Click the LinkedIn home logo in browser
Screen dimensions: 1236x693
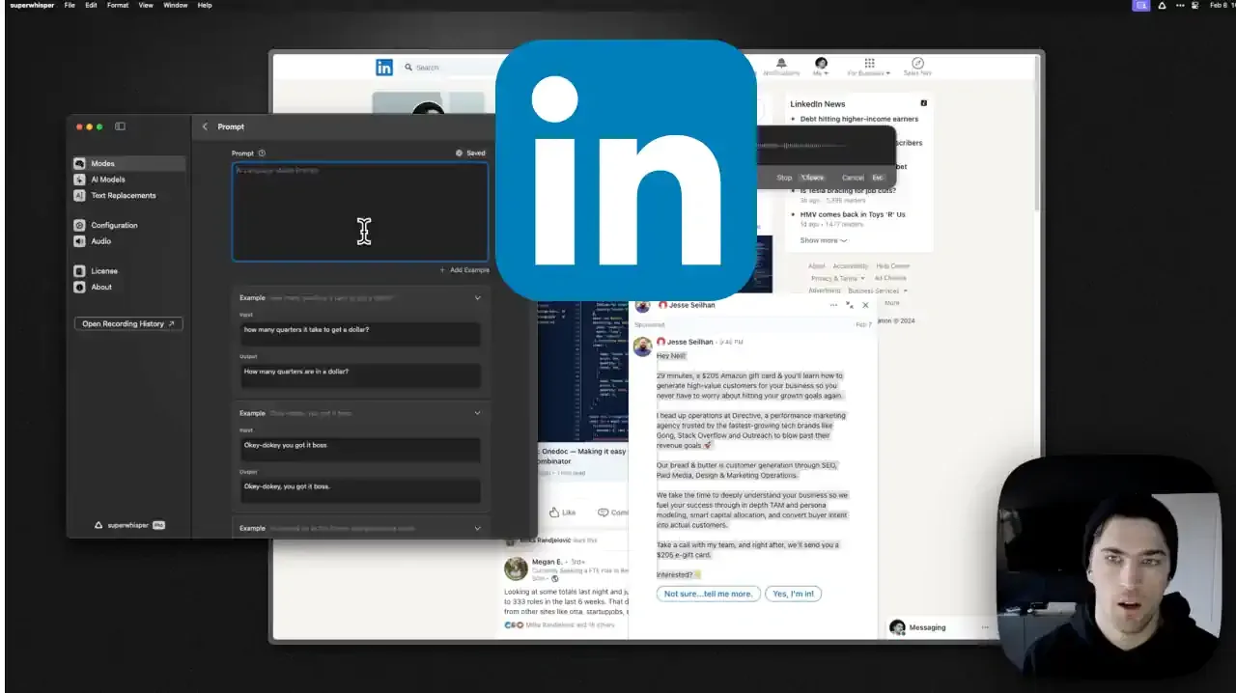[384, 68]
